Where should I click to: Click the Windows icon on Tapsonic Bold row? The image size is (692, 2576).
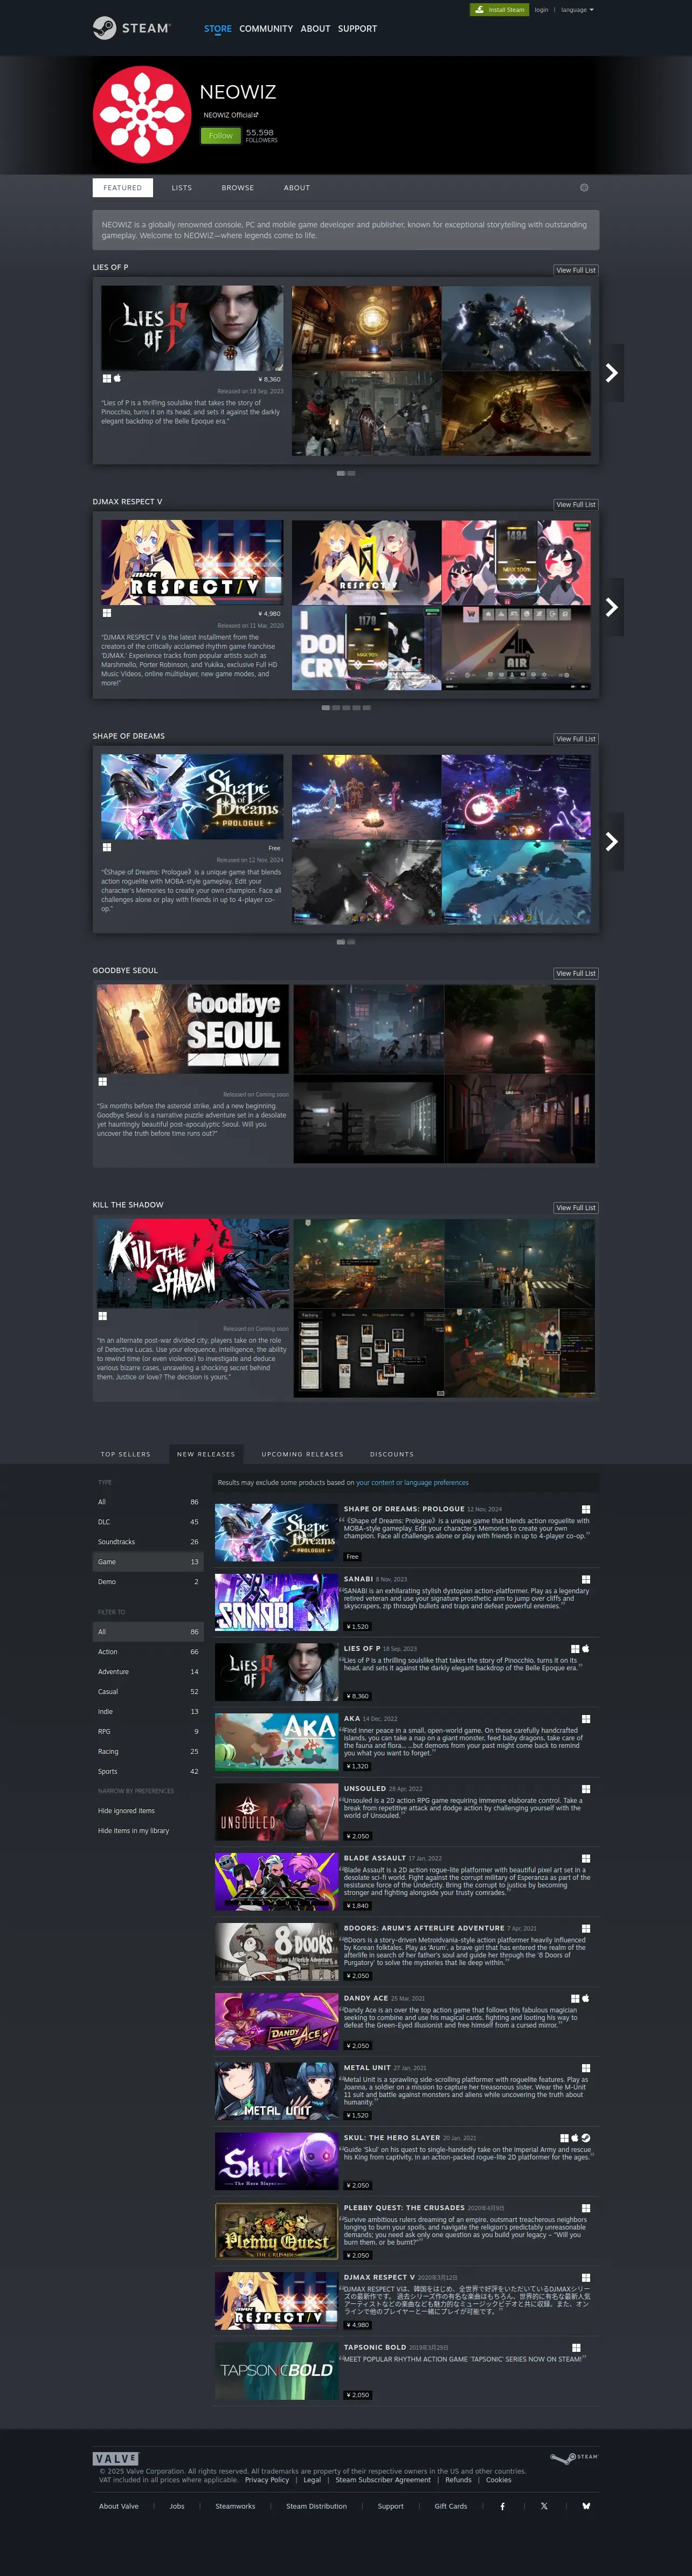point(576,2347)
